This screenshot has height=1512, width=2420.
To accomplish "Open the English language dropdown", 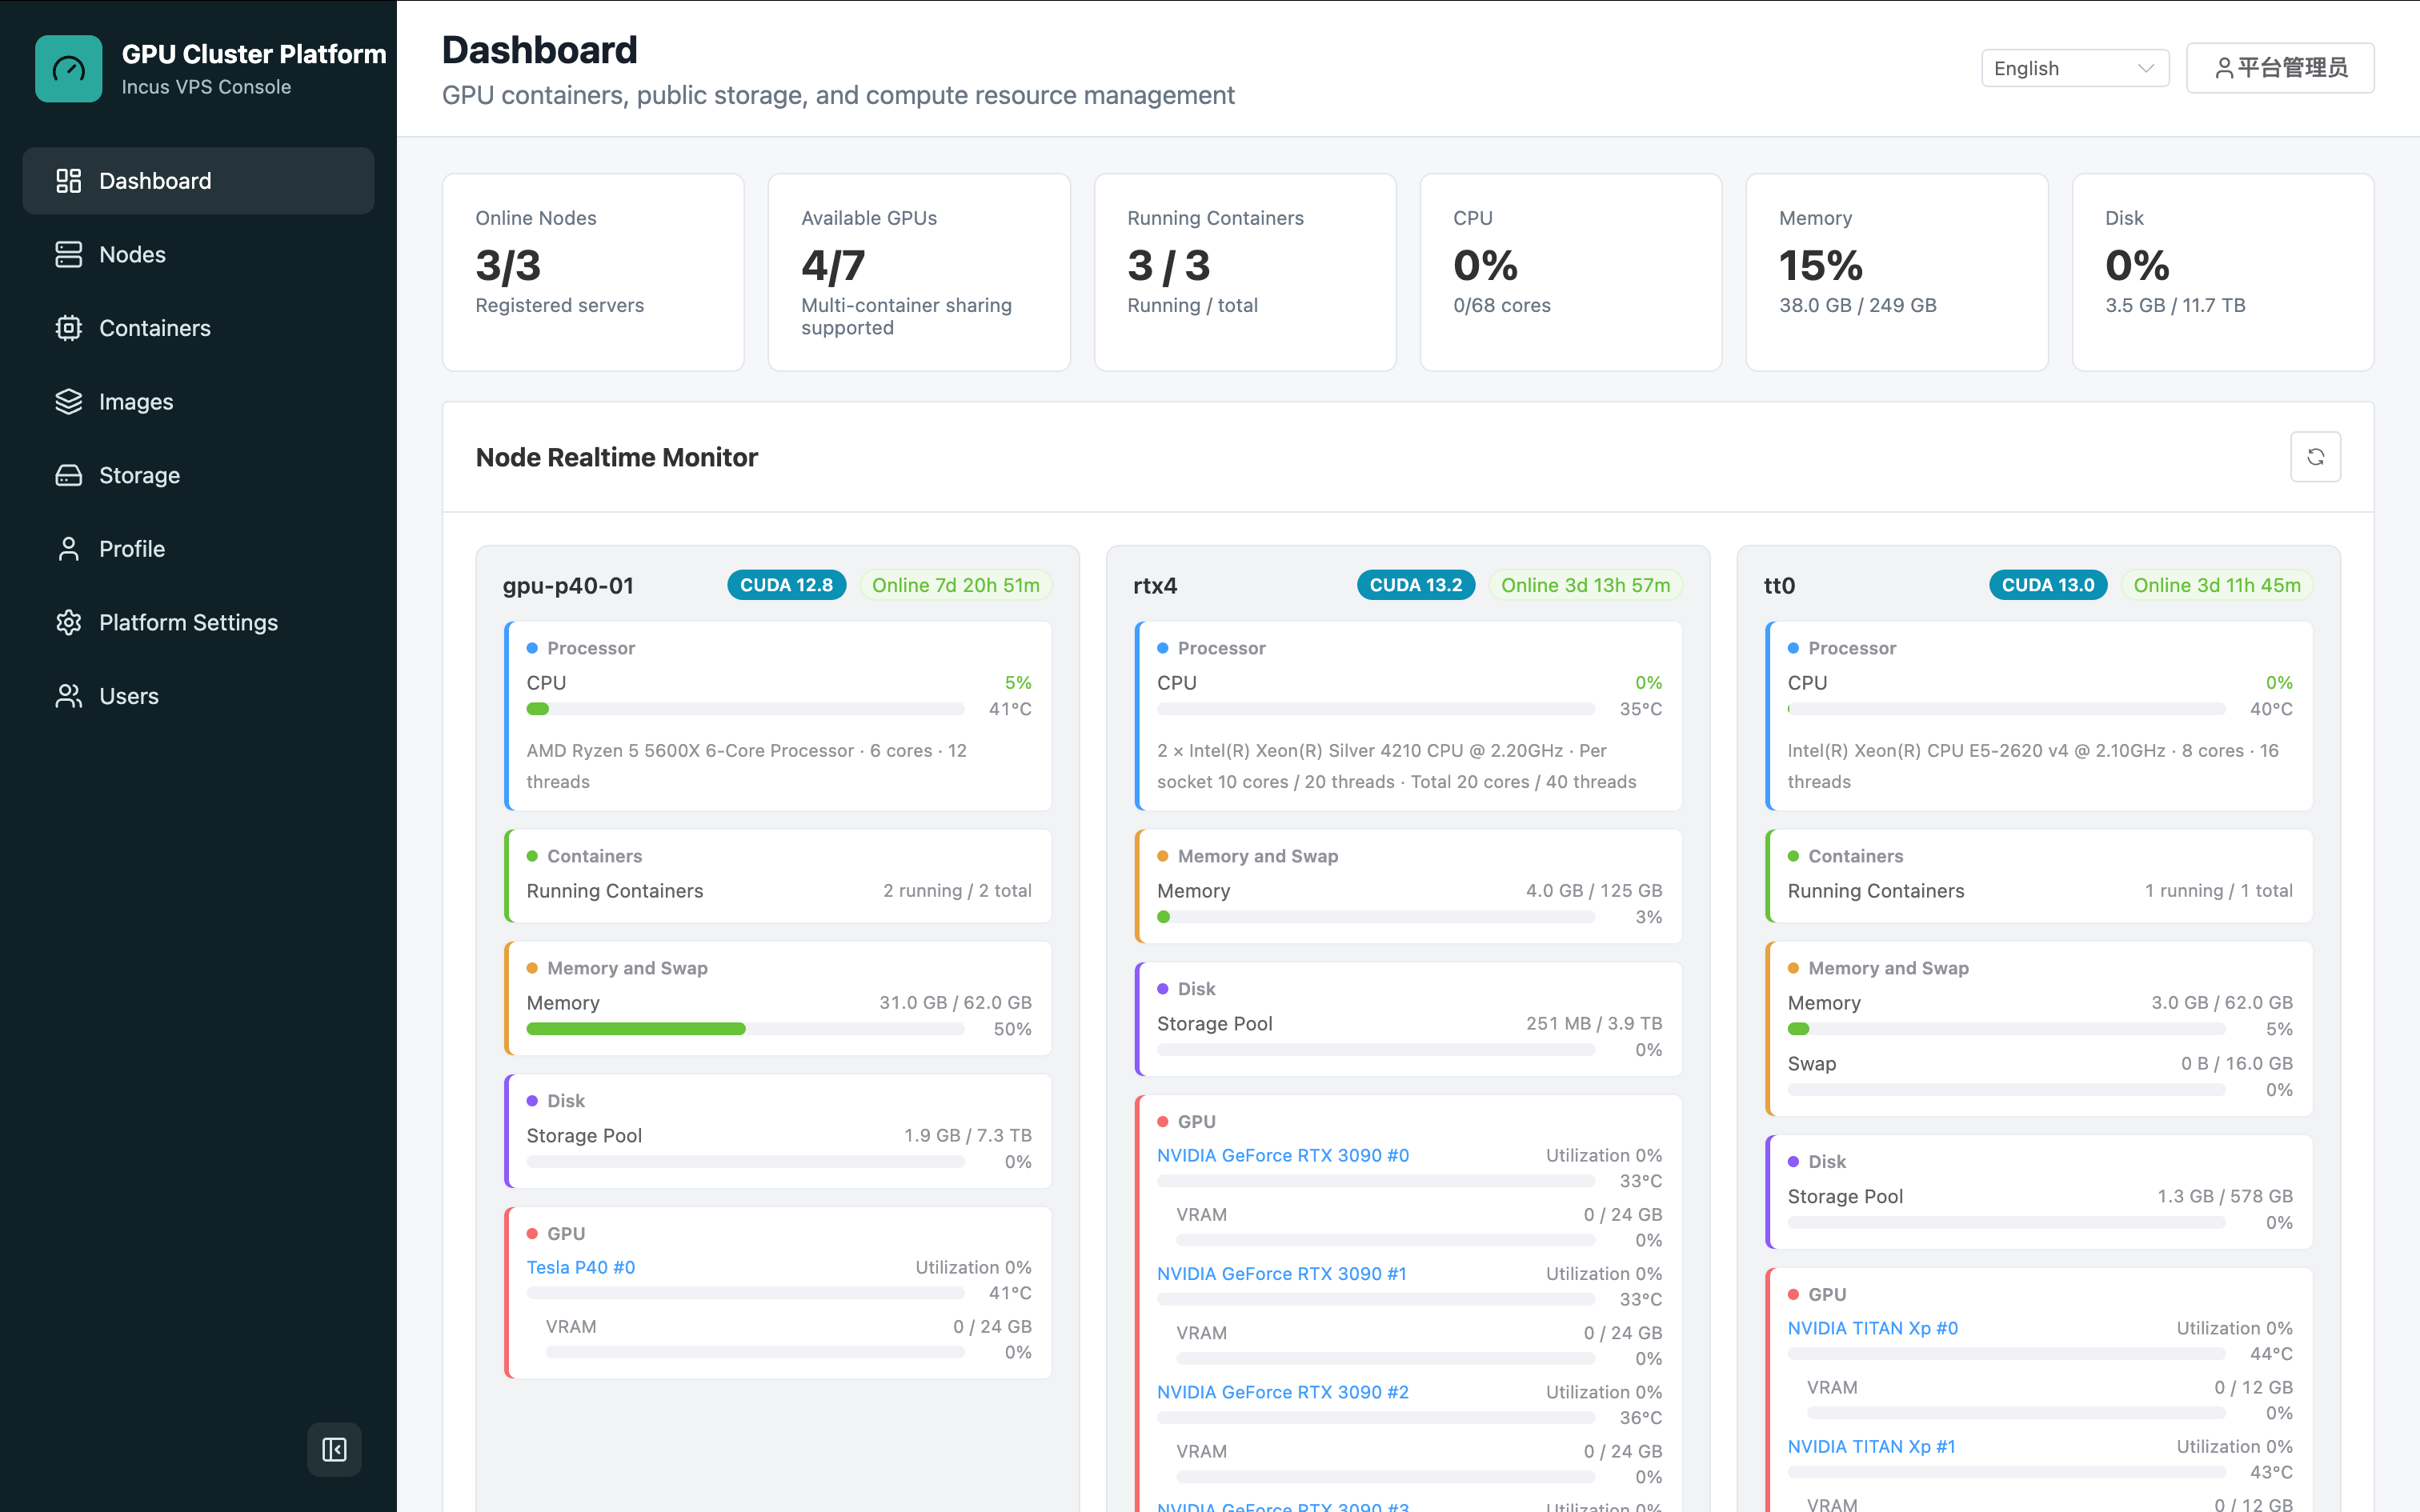I will [x=2075, y=68].
